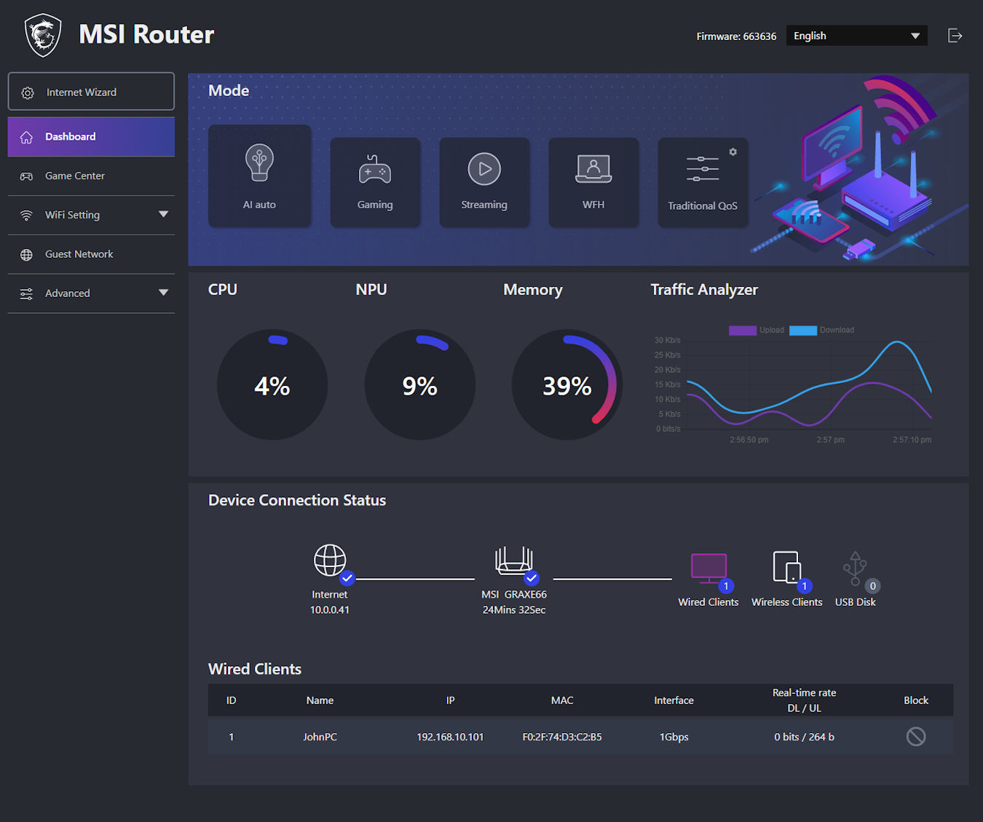Toggle Upload legend purple swatch
Screen dimensions: 983x822
743,331
